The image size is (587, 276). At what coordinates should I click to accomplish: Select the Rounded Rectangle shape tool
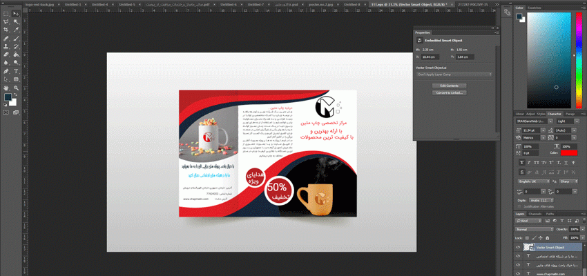click(16, 79)
